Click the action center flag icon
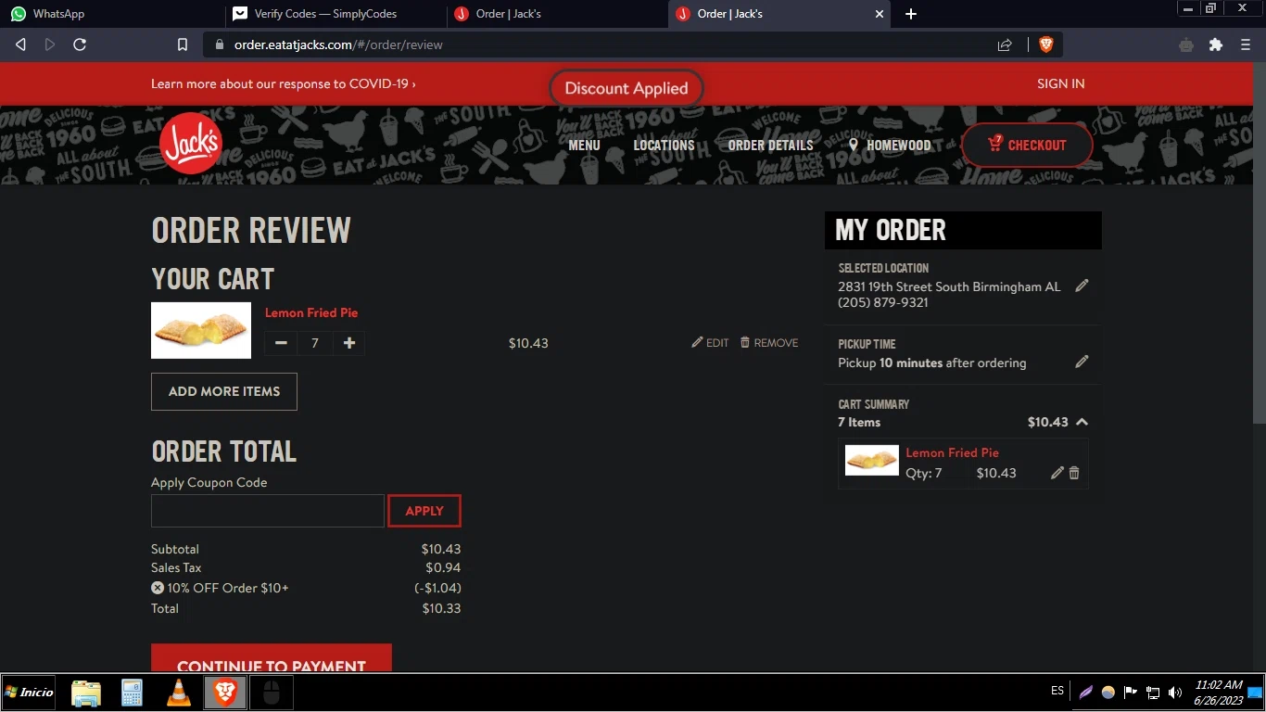Image resolution: width=1266 pixels, height=712 pixels. 1131,693
